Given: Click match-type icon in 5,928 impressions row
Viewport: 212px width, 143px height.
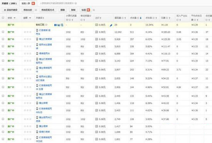Looking at the screenshot, I should pos(96,39).
